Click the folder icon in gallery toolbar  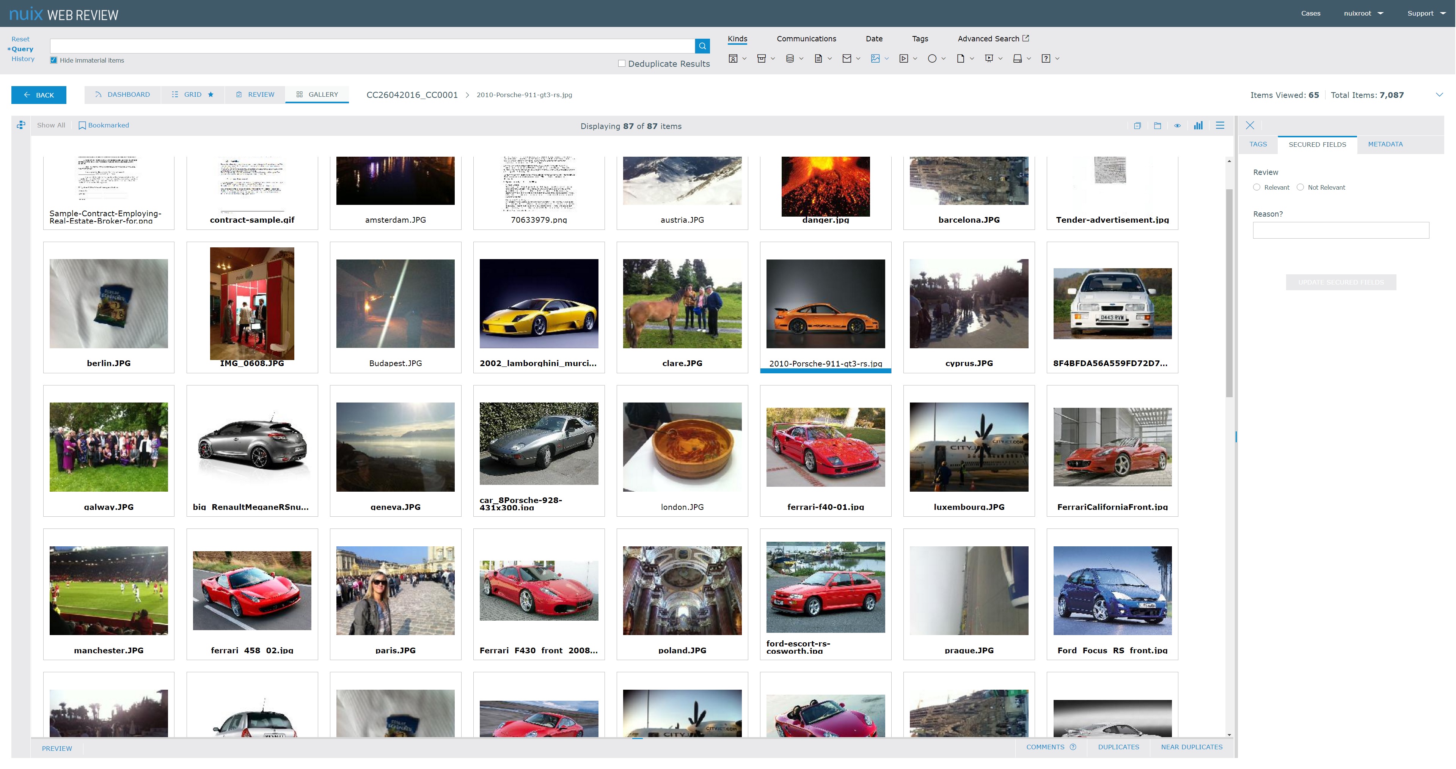(1157, 126)
